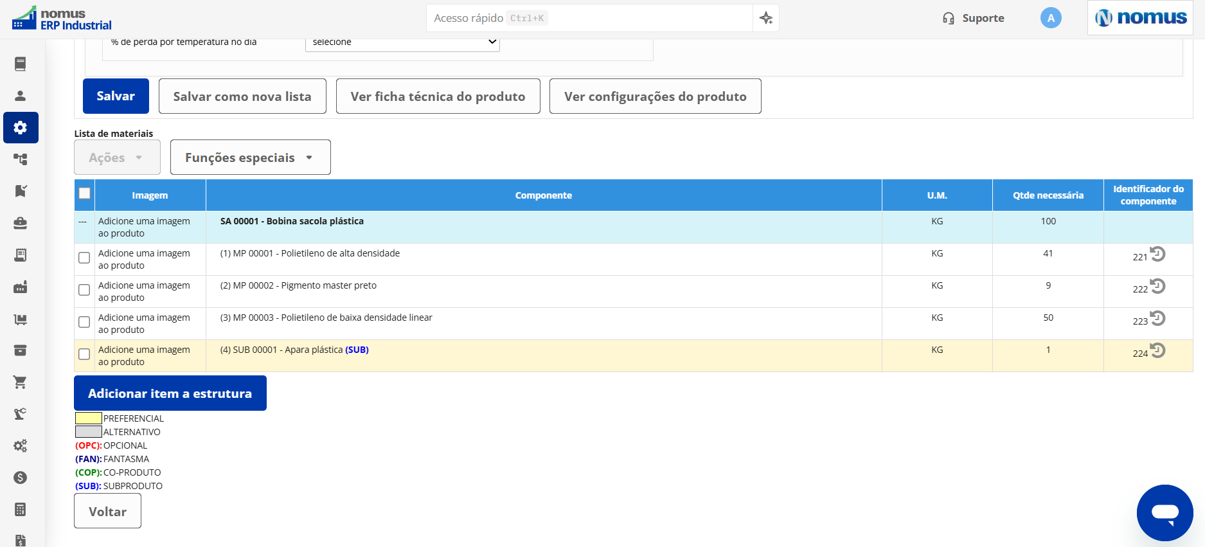Check the Polietileno de alta densidade row

(84, 258)
